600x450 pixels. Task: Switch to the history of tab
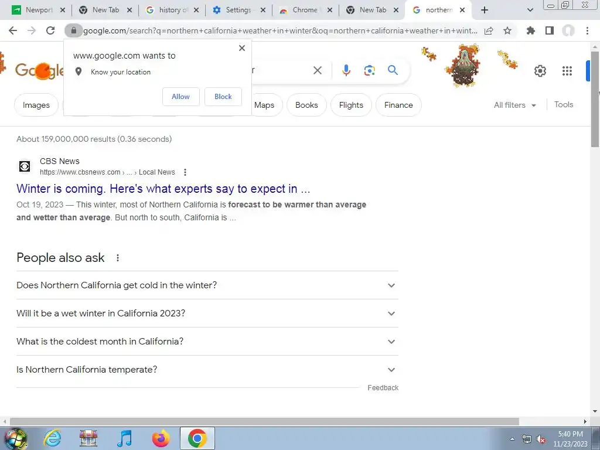172,10
